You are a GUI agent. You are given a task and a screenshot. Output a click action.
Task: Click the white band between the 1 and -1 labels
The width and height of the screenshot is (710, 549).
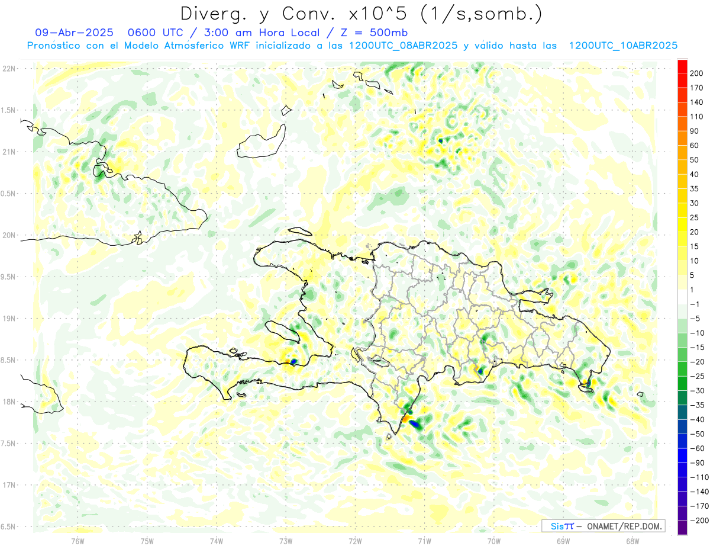(x=682, y=297)
